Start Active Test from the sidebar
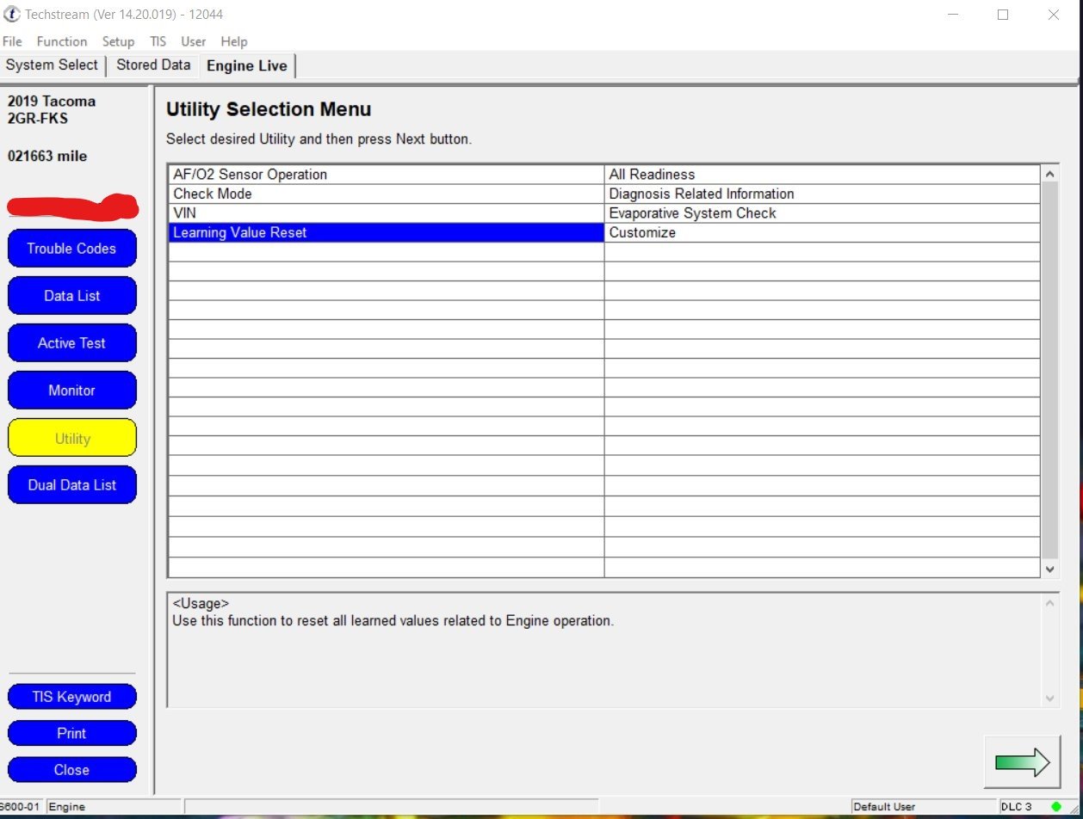1083x819 pixels. (x=71, y=343)
